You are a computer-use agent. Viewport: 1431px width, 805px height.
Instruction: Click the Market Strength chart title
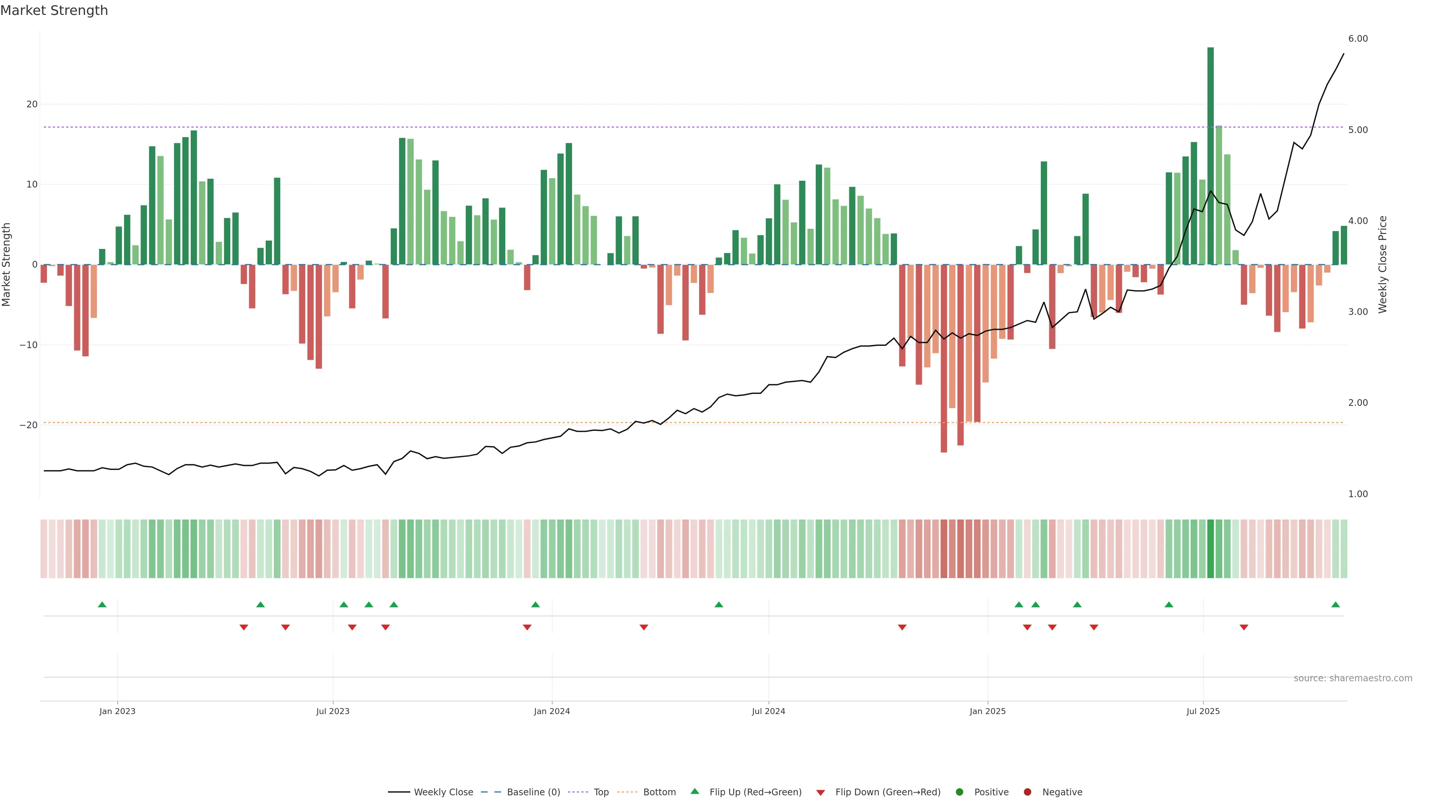54,10
